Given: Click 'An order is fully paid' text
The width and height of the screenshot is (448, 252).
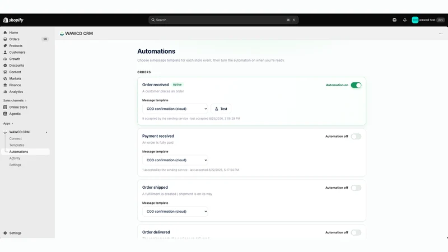Looking at the screenshot, I should click(x=158, y=143).
